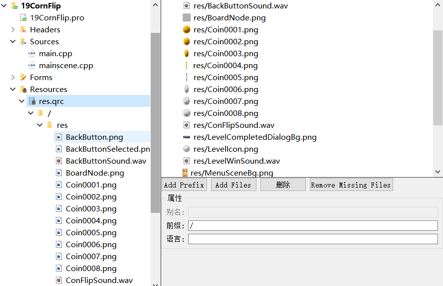Image resolution: width=443 pixels, height=286 pixels.
Task: Click the res/LevelWinSound.wav audio icon
Action: [x=187, y=161]
